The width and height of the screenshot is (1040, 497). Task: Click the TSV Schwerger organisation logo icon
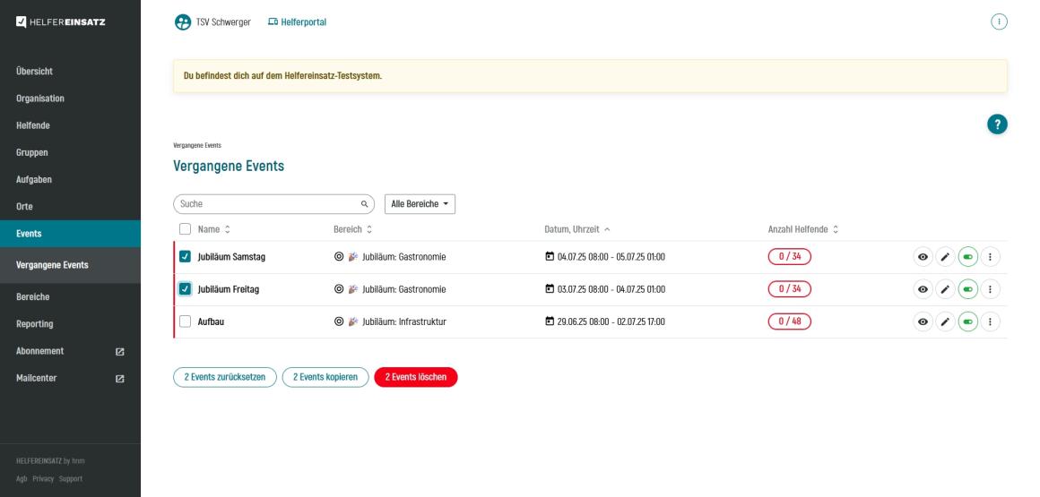click(183, 22)
